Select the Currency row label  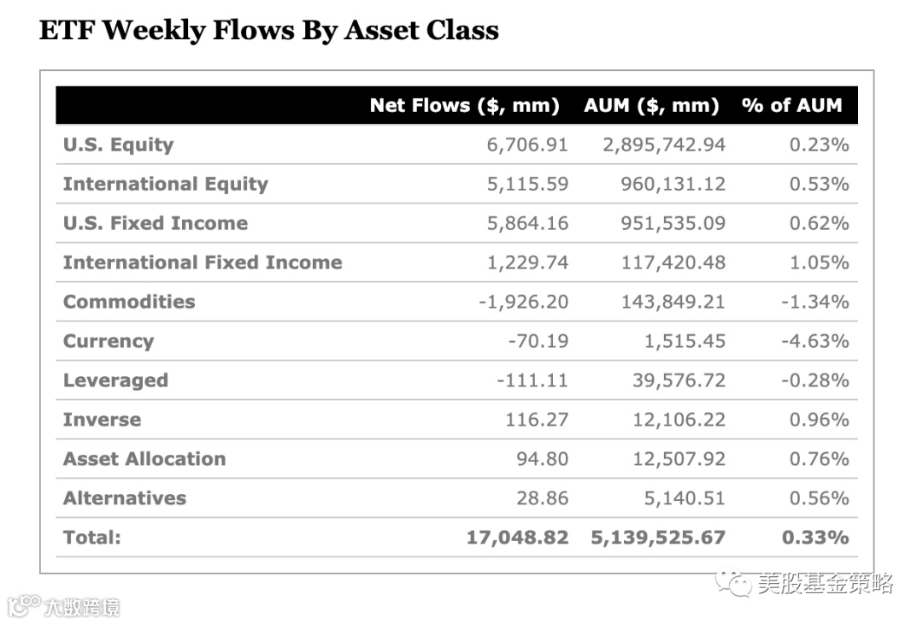109,341
